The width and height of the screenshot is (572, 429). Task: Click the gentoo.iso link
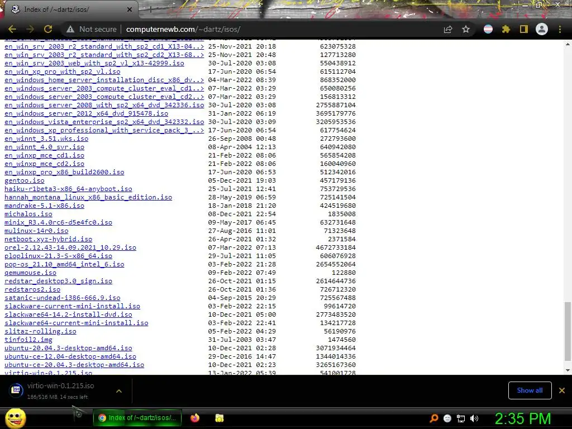click(x=25, y=180)
